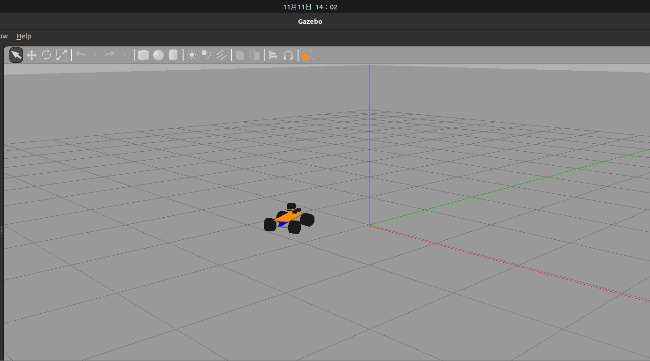Insert a box shape
Screen dimensions: 650x361
click(143, 55)
